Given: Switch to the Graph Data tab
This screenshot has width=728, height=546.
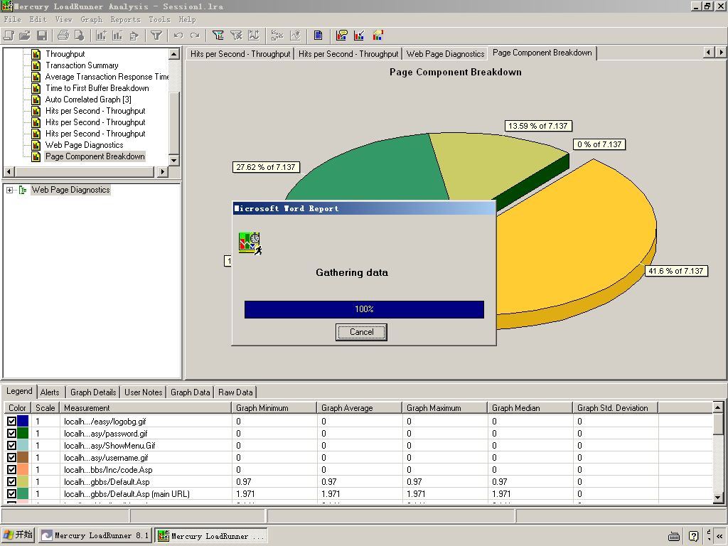Looking at the screenshot, I should point(191,392).
